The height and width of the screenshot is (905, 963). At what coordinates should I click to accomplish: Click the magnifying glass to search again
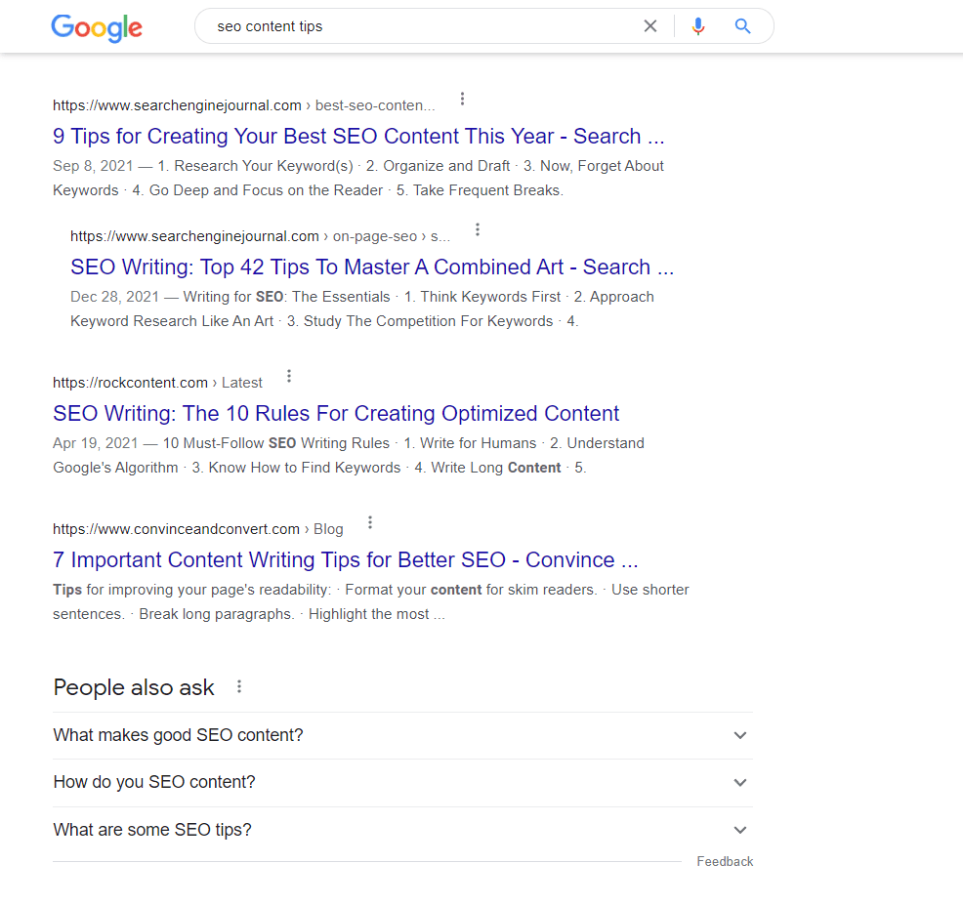pyautogui.click(x=742, y=26)
